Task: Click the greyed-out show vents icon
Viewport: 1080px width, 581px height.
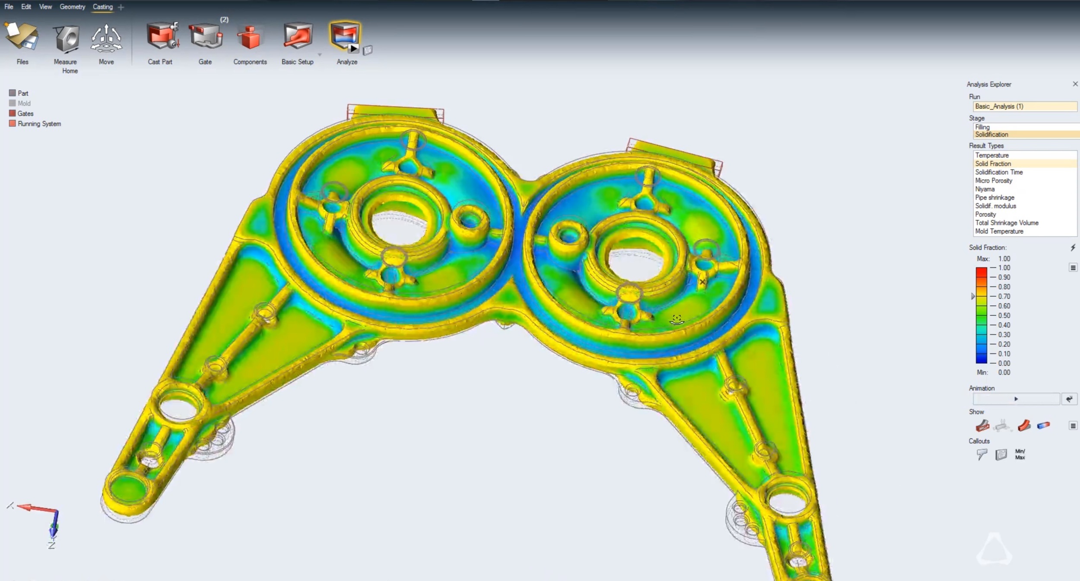Action: coord(1002,426)
